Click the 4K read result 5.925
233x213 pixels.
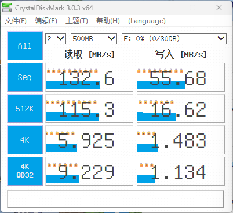coord(89,140)
